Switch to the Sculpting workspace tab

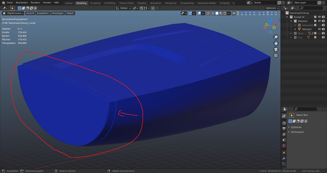(95, 3)
